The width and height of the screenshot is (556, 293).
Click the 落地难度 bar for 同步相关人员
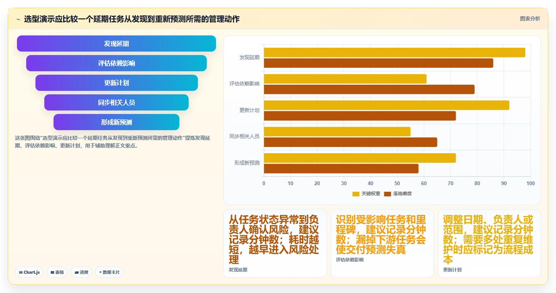350,142
